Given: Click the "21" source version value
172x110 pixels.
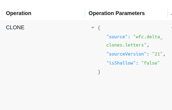Looking at the screenshot, I should (157, 54).
